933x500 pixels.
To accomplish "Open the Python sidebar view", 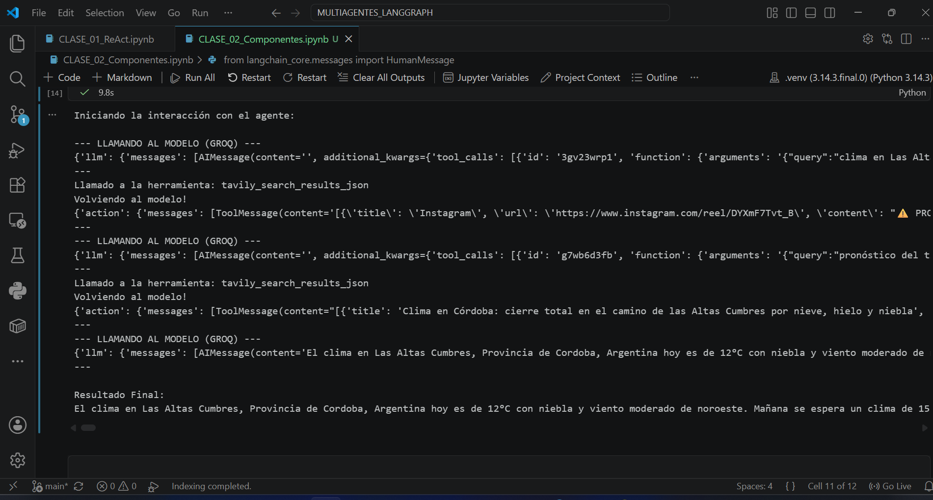I will coord(18,291).
